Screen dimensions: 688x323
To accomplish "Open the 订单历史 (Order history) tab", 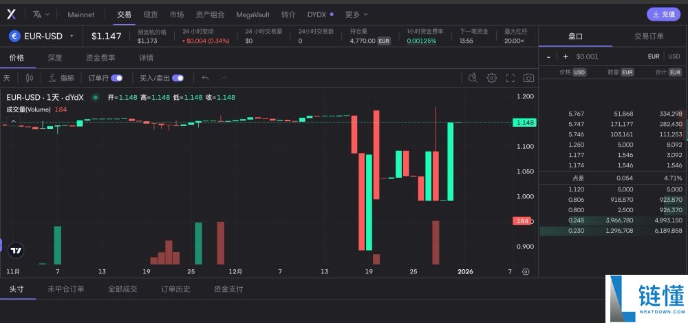I will [175, 289].
